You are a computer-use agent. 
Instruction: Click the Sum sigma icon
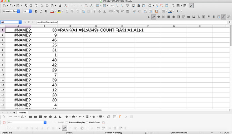pyautogui.click(x=29, y=22)
